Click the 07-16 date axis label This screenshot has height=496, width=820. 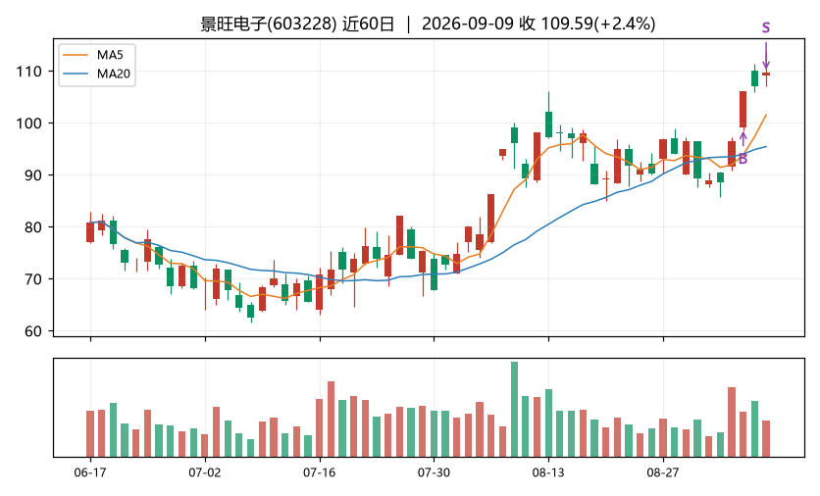[x=320, y=473]
